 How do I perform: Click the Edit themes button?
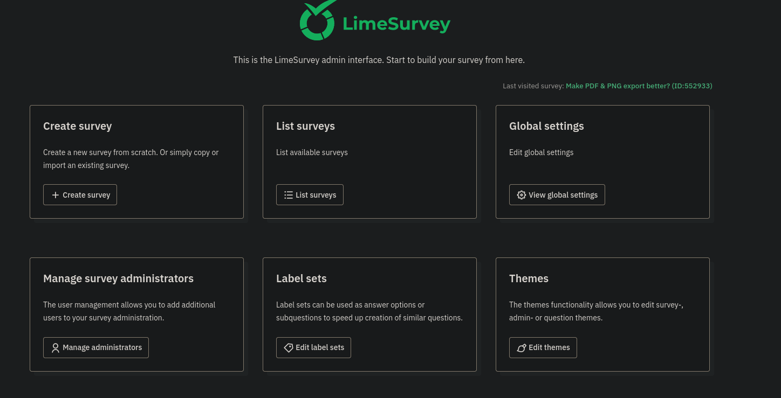[543, 348]
